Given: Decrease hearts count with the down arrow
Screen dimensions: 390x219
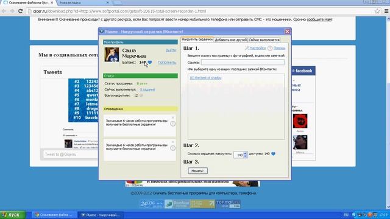Looking at the screenshot, I should point(246,157).
